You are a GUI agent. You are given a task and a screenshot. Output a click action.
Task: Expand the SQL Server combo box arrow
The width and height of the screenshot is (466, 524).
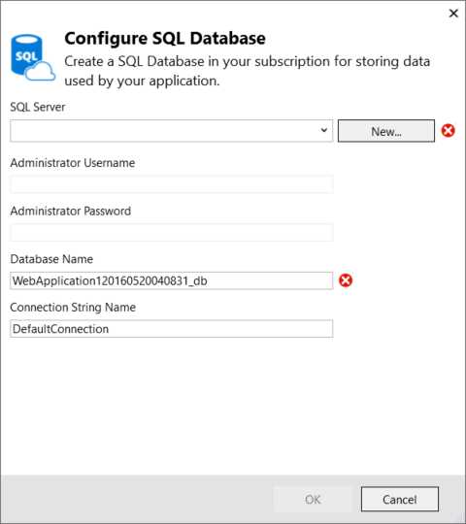(323, 130)
